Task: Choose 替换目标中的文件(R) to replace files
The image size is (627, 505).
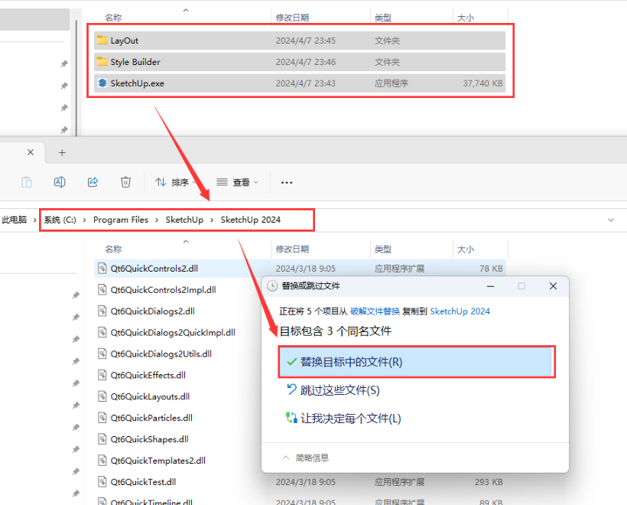Action: click(416, 362)
